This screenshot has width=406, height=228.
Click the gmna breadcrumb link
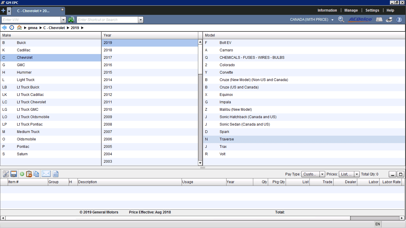pos(33,28)
